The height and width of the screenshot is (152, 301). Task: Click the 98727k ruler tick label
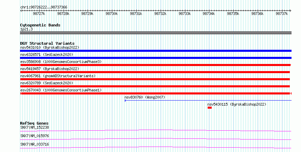(39, 14)
